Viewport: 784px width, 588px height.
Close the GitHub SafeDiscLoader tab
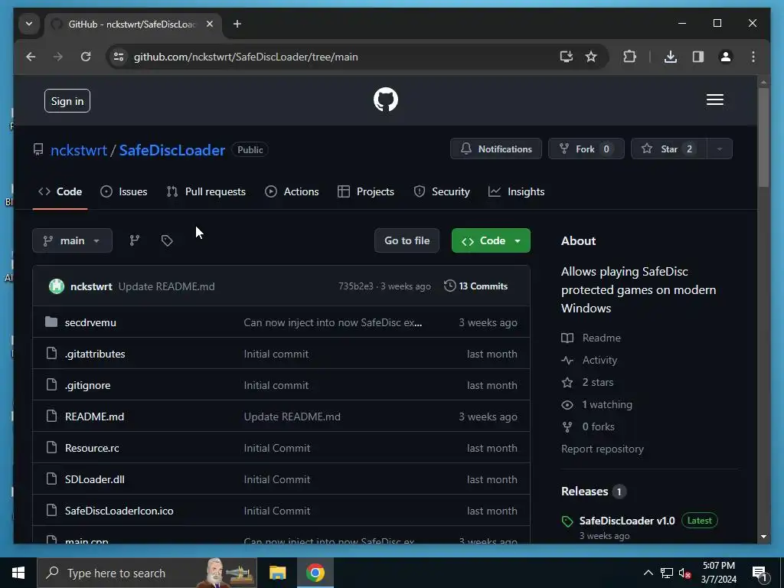(210, 24)
